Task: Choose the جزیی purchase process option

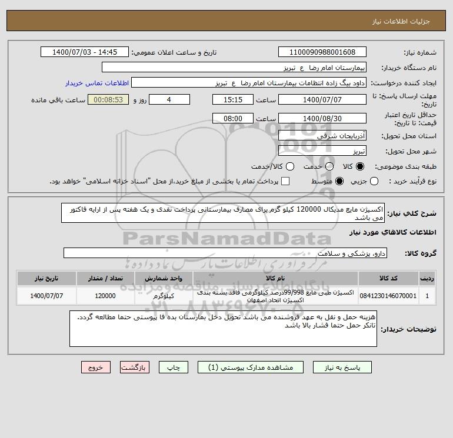Action: (x=374, y=181)
